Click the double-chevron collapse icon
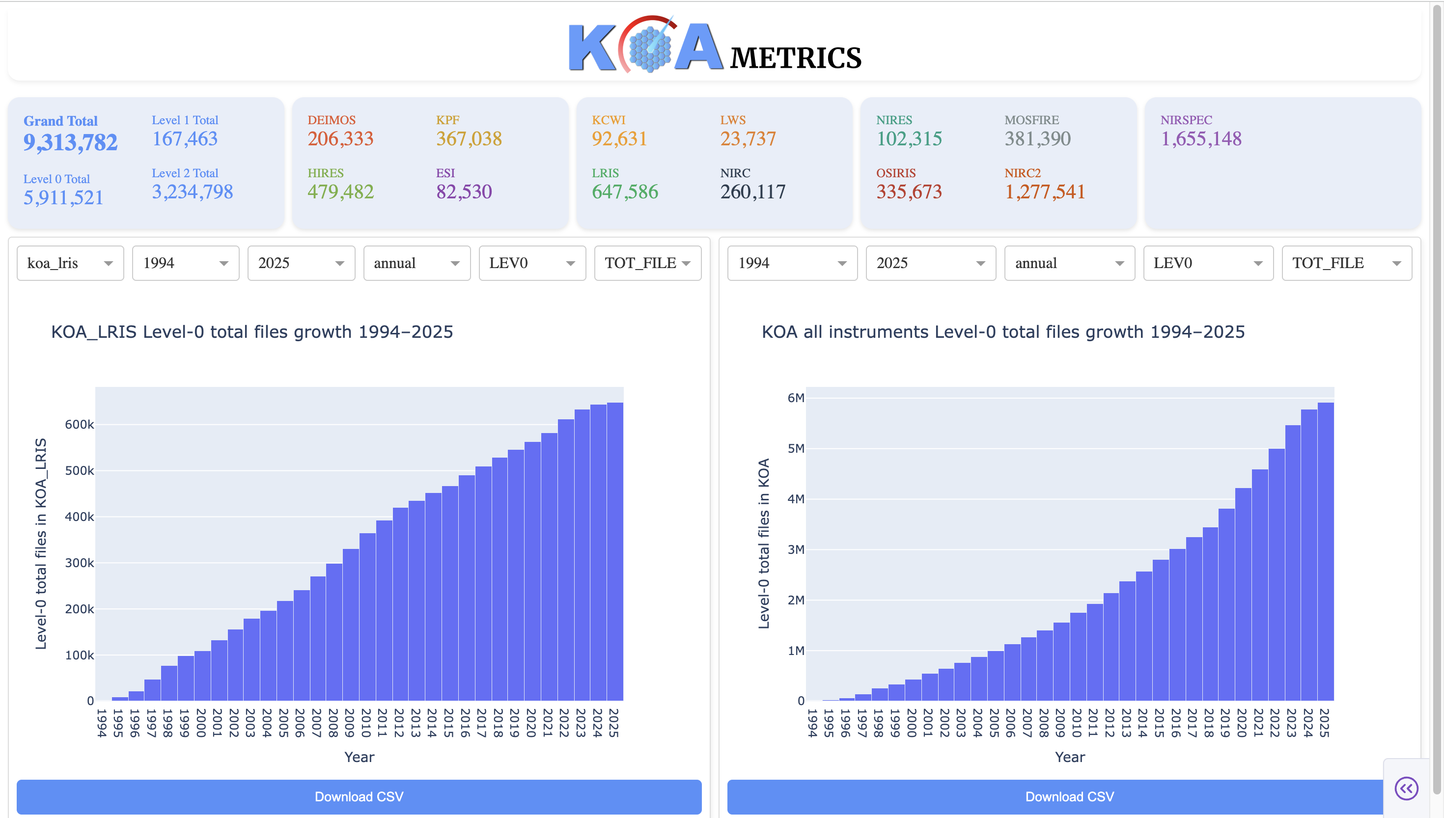The width and height of the screenshot is (1444, 818). coord(1406,788)
